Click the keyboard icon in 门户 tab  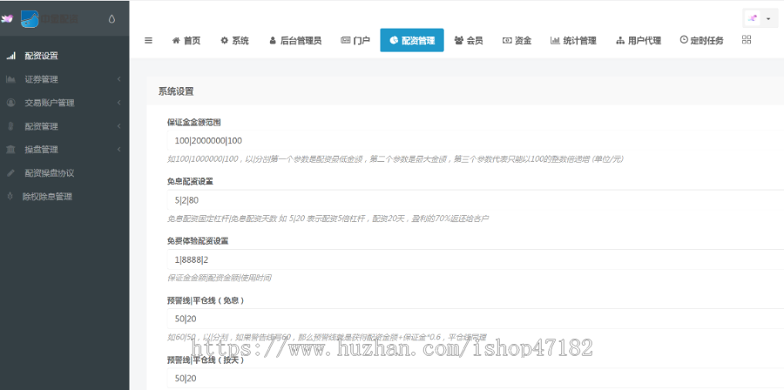point(346,40)
